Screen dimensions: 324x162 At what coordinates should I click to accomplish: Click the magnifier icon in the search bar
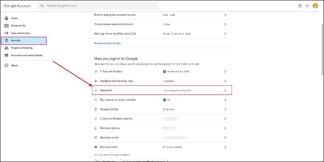(x=42, y=6)
